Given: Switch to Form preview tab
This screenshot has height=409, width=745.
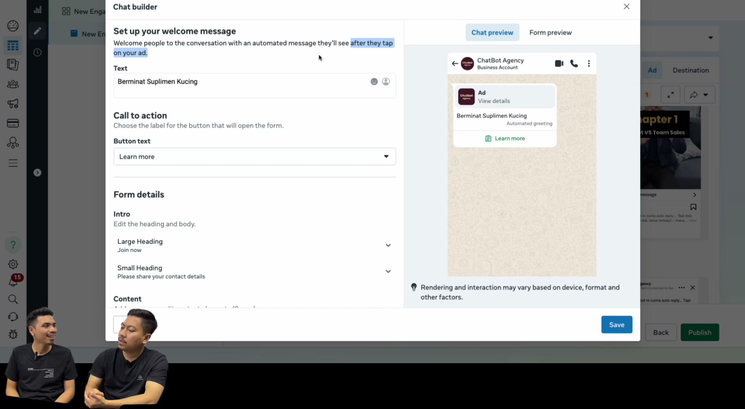Looking at the screenshot, I should coord(550,33).
